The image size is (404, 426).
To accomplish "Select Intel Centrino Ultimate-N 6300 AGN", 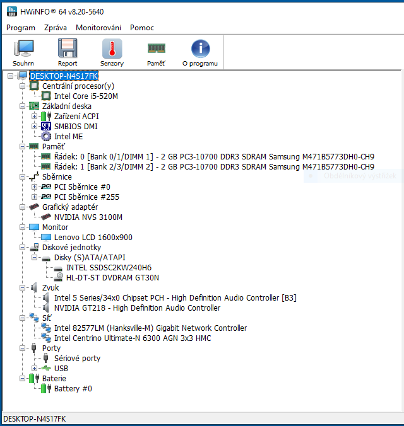I will pos(133,338).
